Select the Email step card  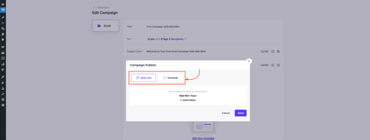click(x=106, y=26)
